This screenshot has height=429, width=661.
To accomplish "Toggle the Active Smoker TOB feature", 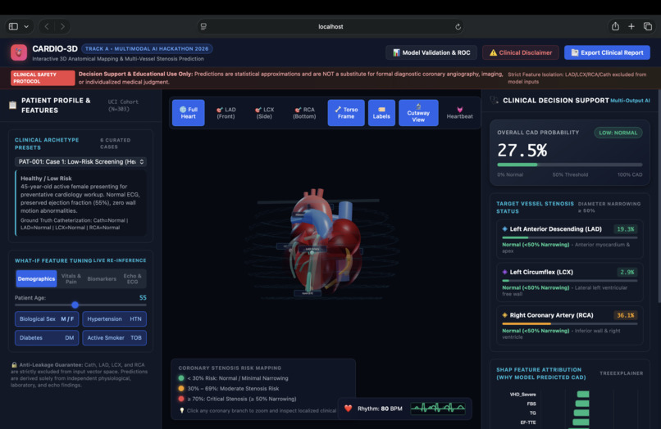I will (x=114, y=337).
